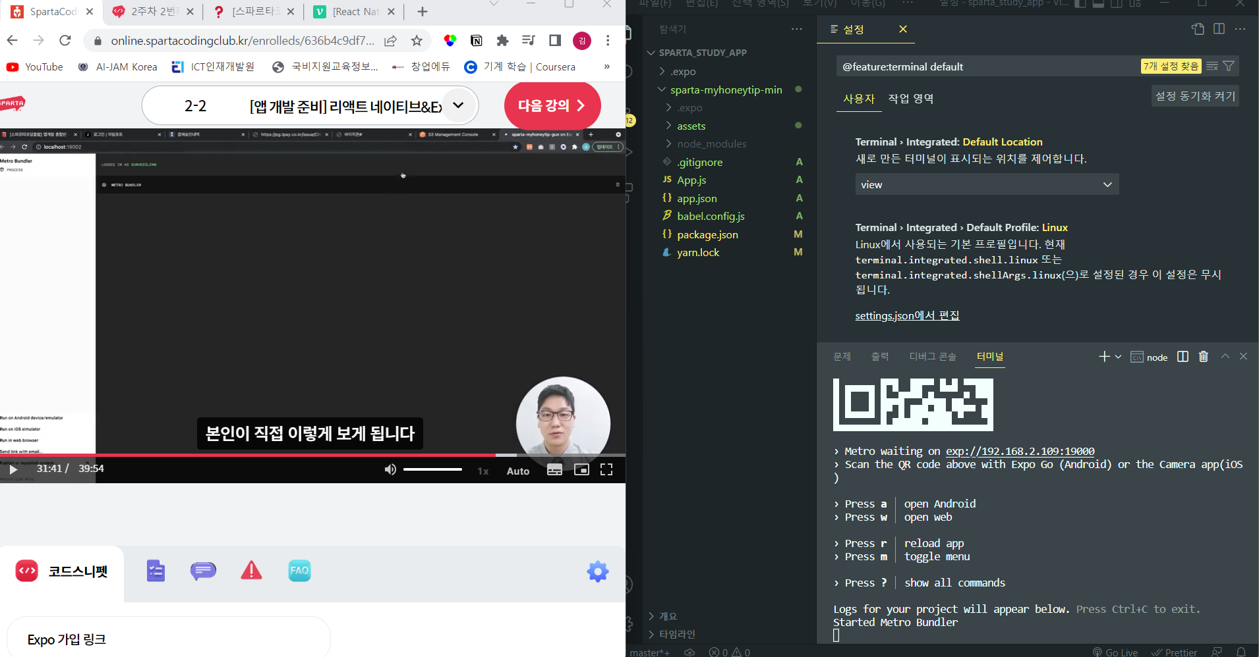This screenshot has height=657, width=1259.
Task: Collapse SPARTA_STUDY_APP explorer root
Action: (702, 53)
